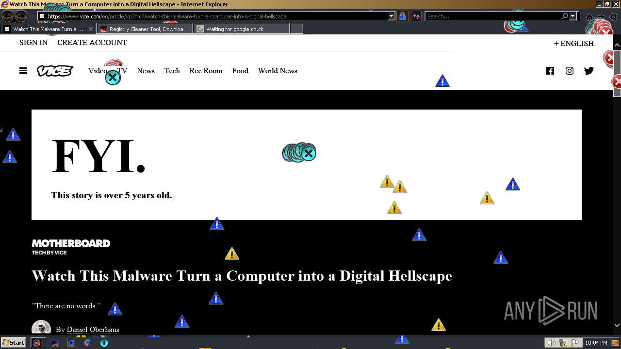
Task: Open the hamburger menu icon
Action: click(23, 71)
